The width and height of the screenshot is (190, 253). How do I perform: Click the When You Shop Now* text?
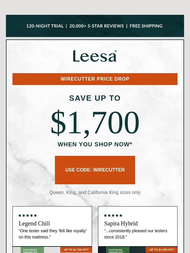point(95,144)
